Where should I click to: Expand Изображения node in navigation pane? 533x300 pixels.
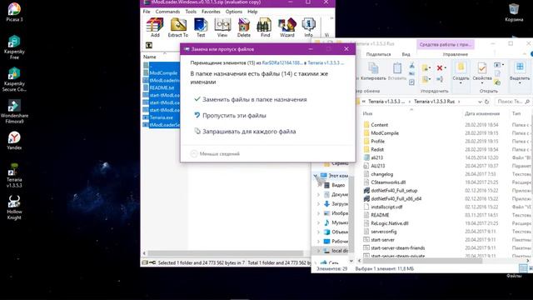[318, 213]
